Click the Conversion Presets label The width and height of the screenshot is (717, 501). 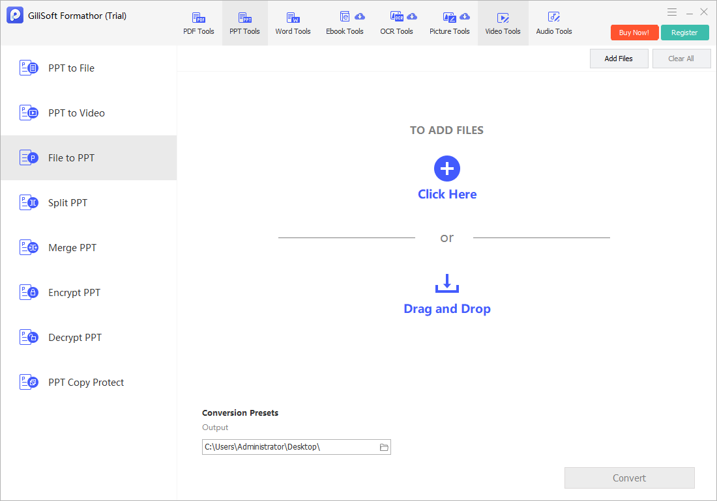(x=240, y=413)
